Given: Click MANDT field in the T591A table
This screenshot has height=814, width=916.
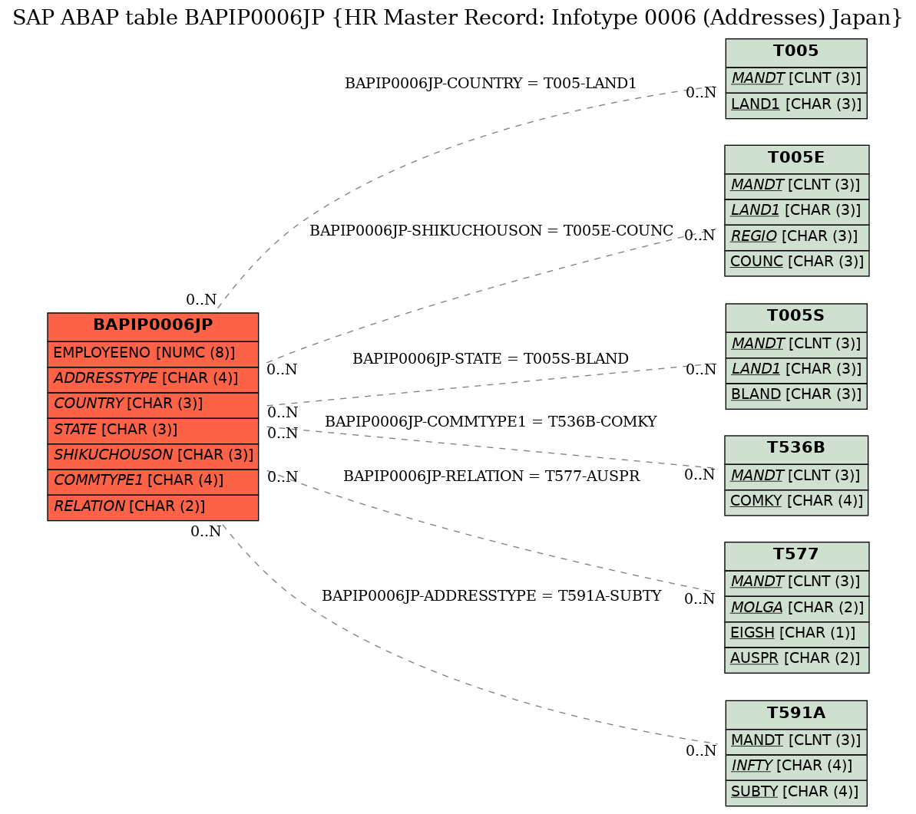Looking at the screenshot, I should click(795, 741).
